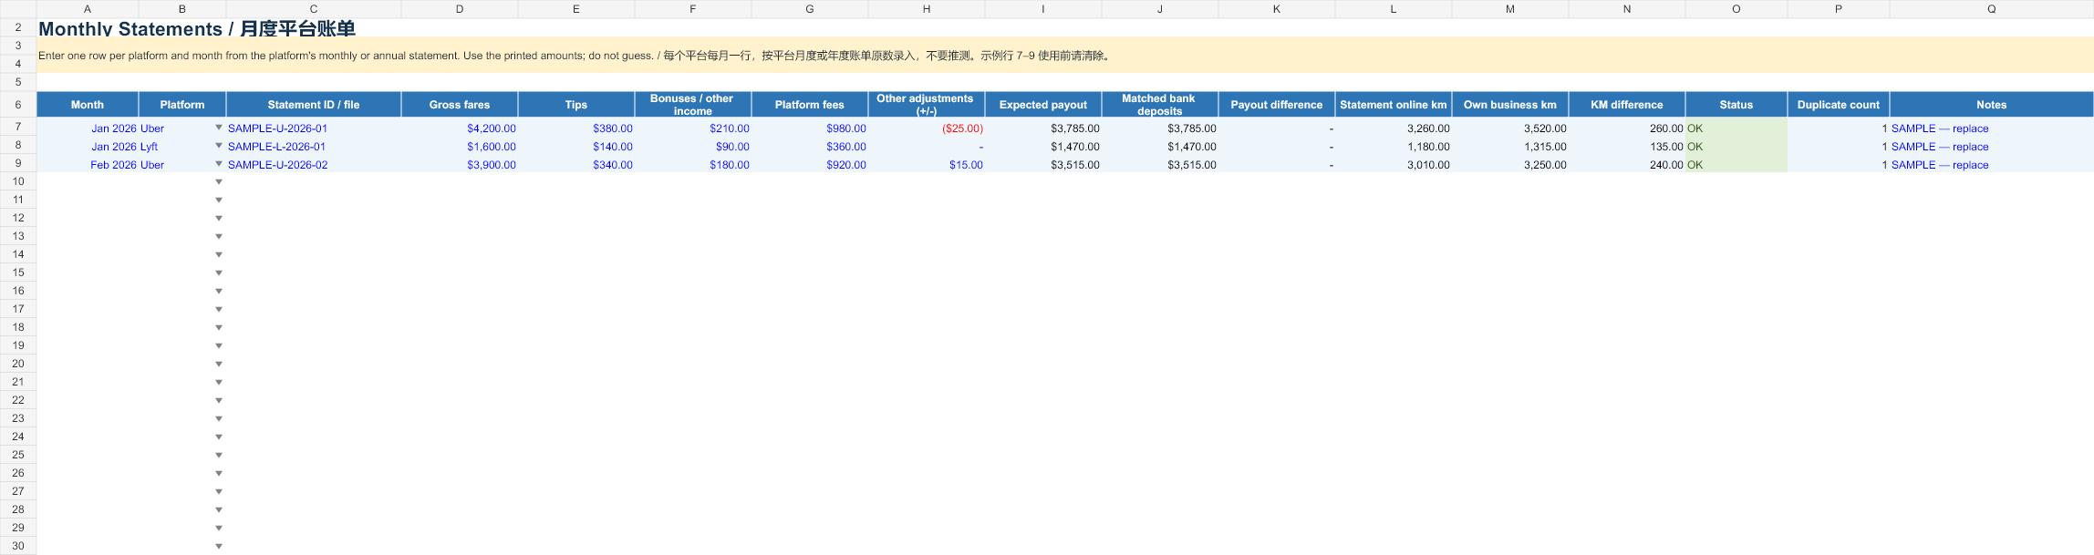Open Platform dropdown in row 12
Image resolution: width=2094 pixels, height=555 pixels.
[219, 219]
